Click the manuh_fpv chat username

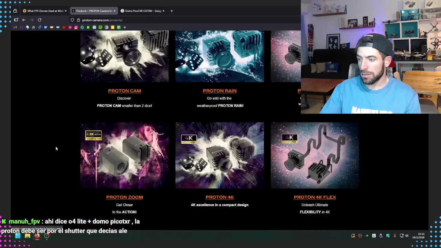pyautogui.click(x=24, y=221)
